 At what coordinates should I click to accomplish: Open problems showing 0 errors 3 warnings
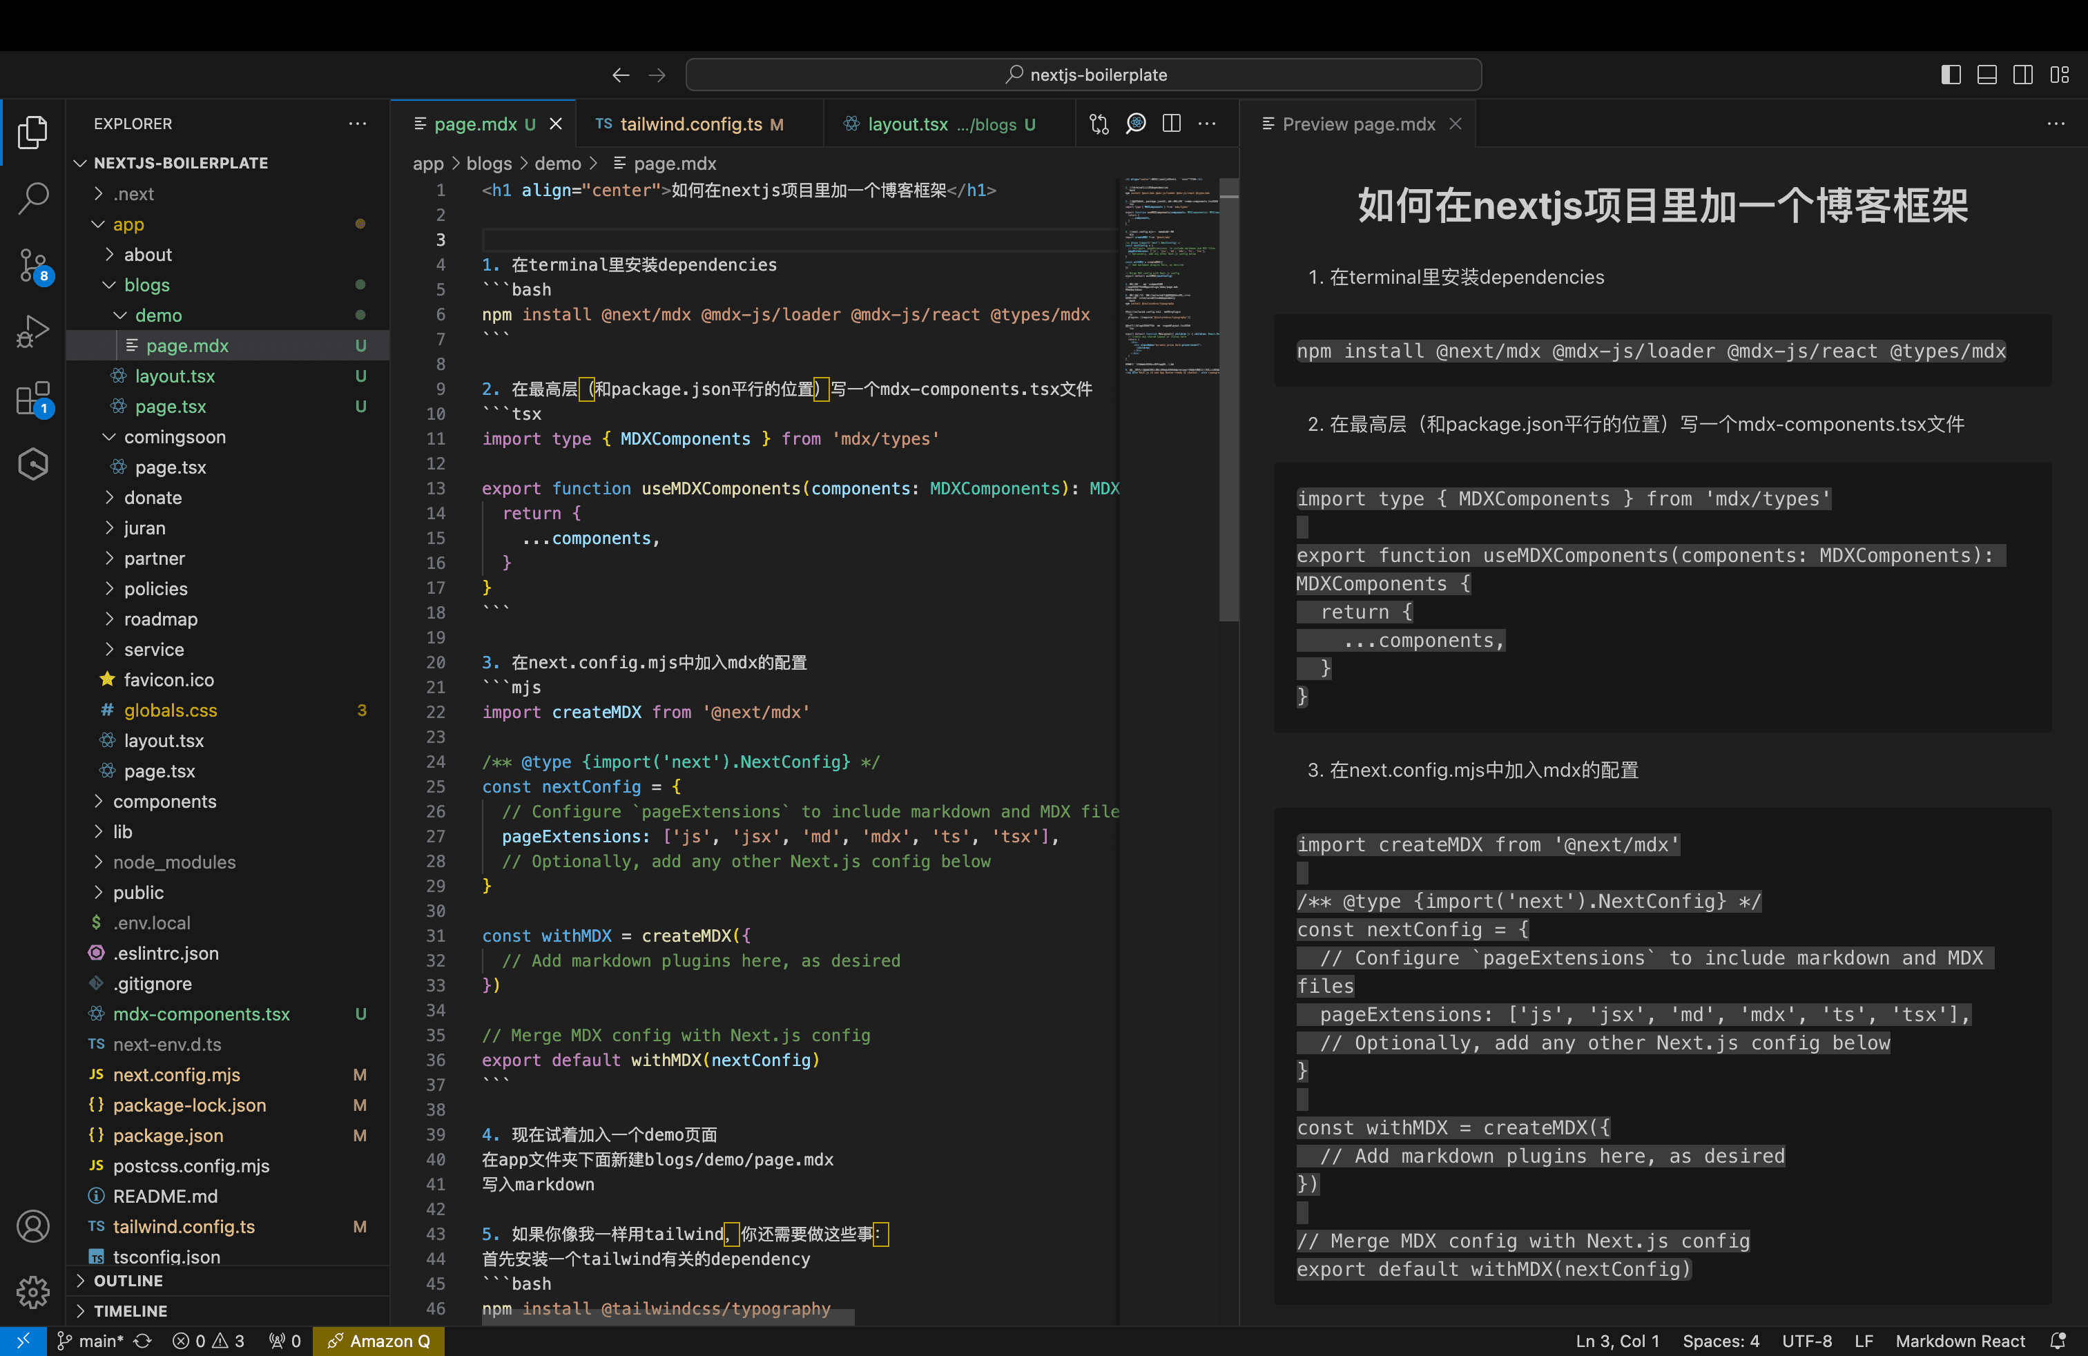point(209,1341)
